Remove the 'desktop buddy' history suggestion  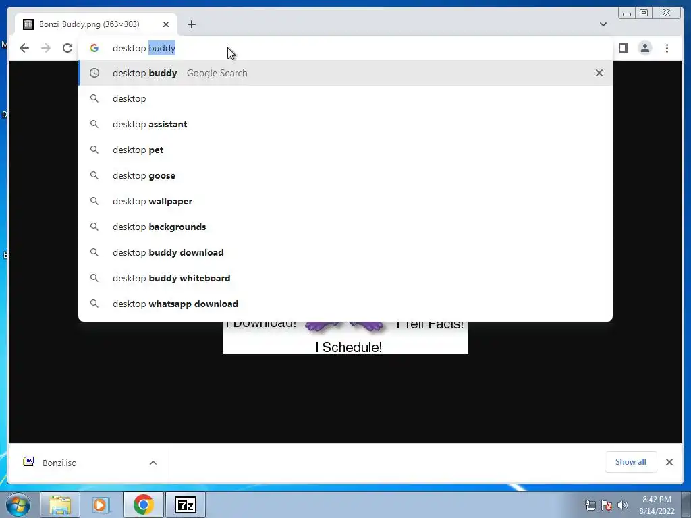[599, 73]
